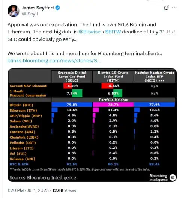182x198 pixels.
Task: Click the magenta BITW Bitcoin 78.7% bar
Action: pos(113,104)
